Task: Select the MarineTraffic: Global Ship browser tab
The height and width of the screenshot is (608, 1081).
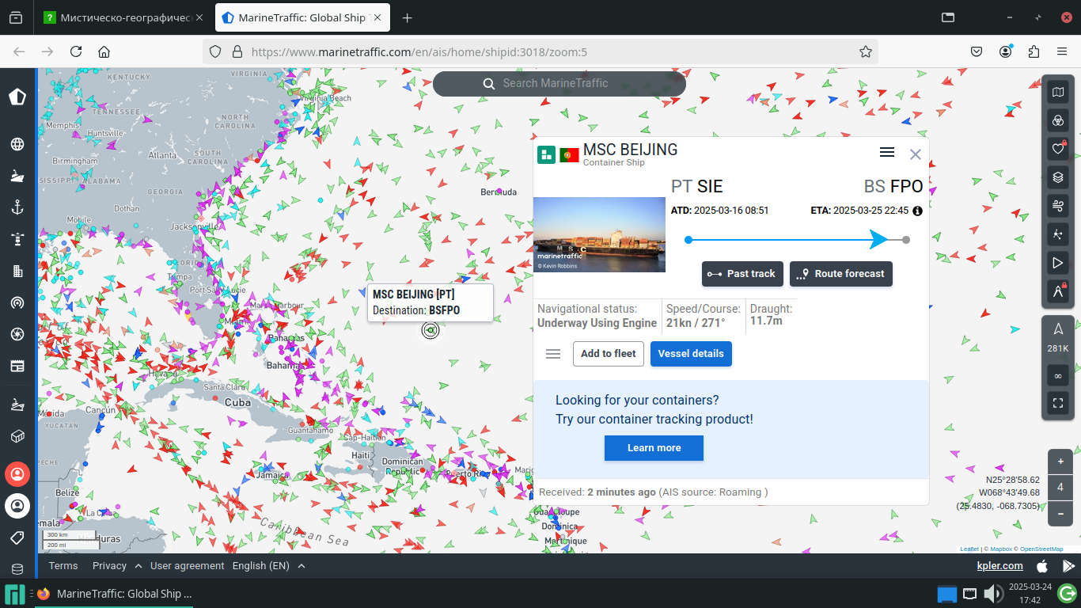Action: tap(302, 17)
